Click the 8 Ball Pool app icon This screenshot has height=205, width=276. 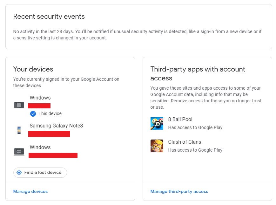(x=156, y=123)
